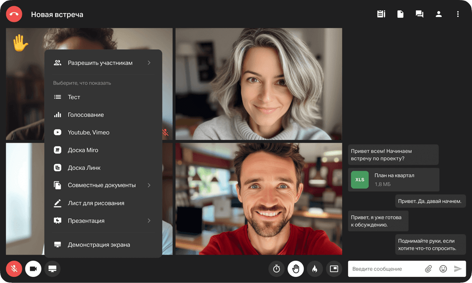The width and height of the screenshot is (472, 283).
Task: Click the fire reaction icon
Action: point(314,269)
